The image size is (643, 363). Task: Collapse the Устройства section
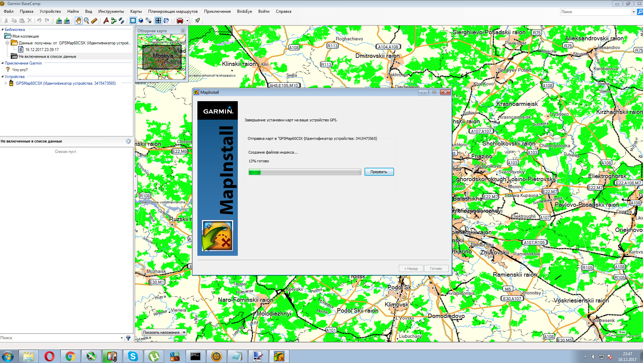(2, 77)
